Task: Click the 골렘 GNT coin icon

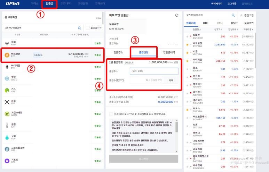Action: pyautogui.click(x=7, y=126)
